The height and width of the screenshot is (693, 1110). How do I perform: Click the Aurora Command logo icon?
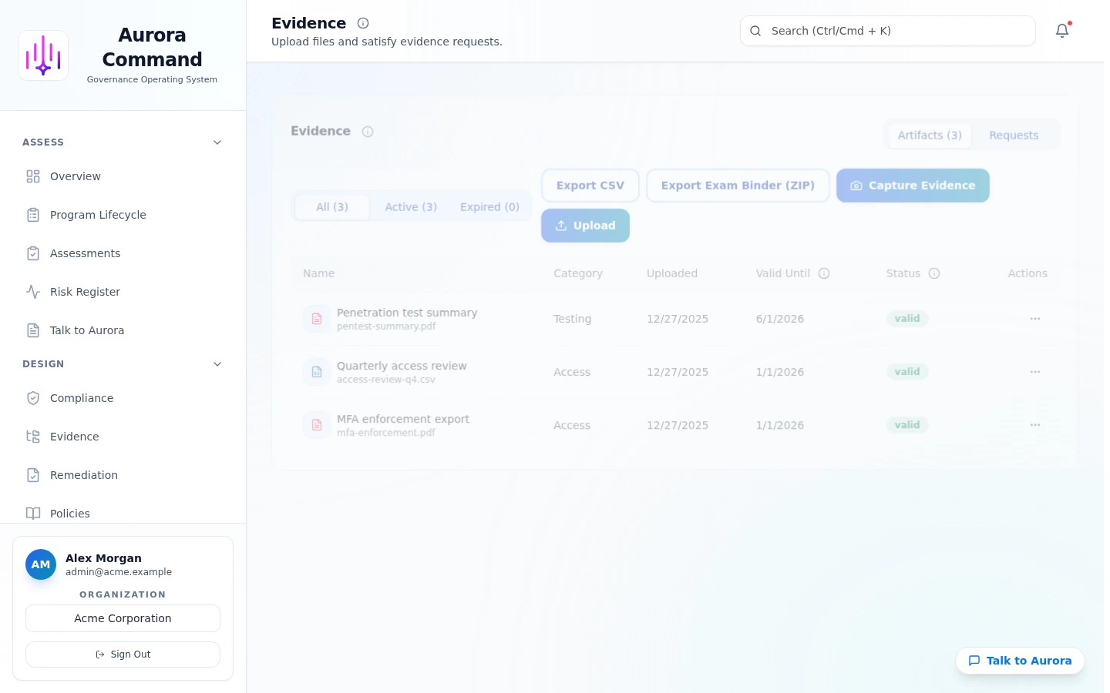(x=43, y=55)
